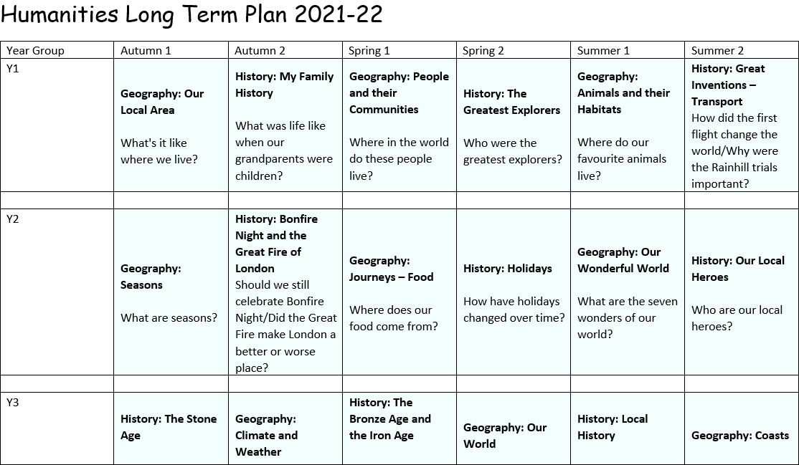Screen dimensions: 799x465
Task: Select History: Great Inventions – Transport heading
Action: coord(727,85)
